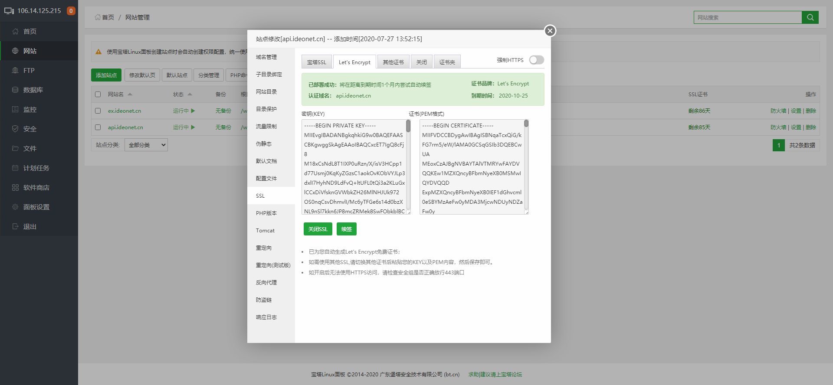This screenshot has width=833, height=385.
Task: Open 伪静态 in dialog menu
Action: pos(271,144)
